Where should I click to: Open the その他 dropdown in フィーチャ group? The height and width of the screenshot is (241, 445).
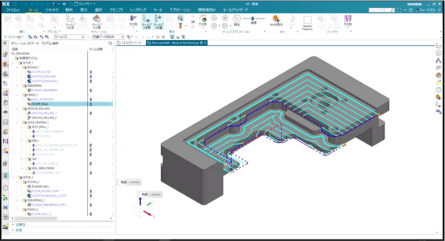[x=348, y=20]
